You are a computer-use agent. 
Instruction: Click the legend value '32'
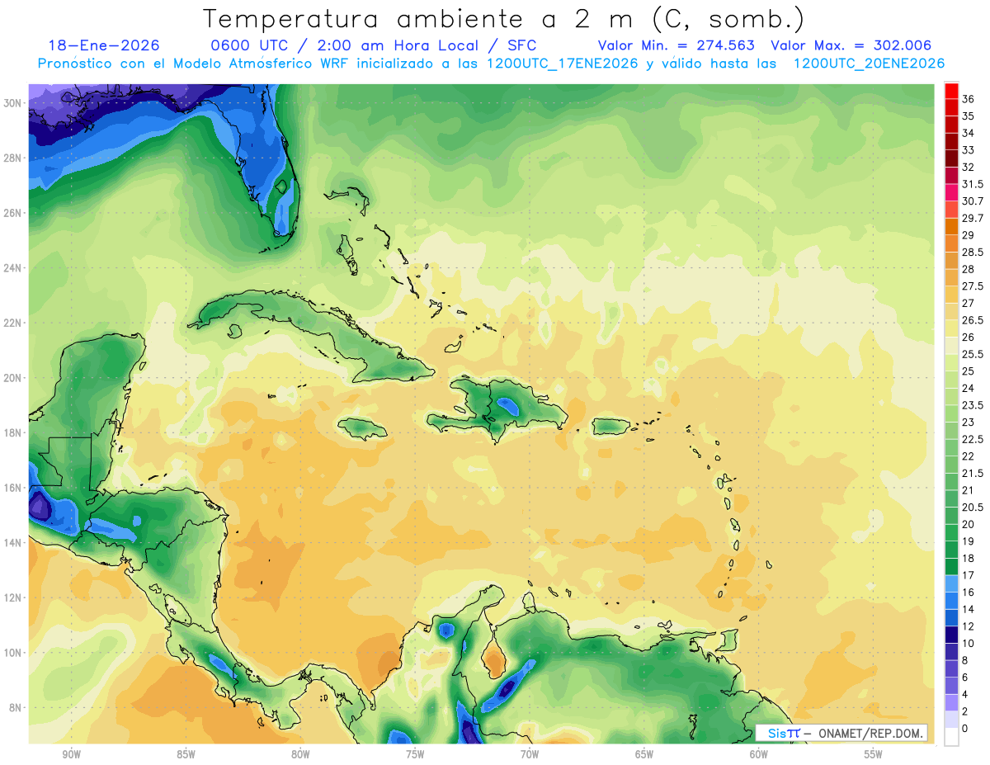(x=969, y=167)
